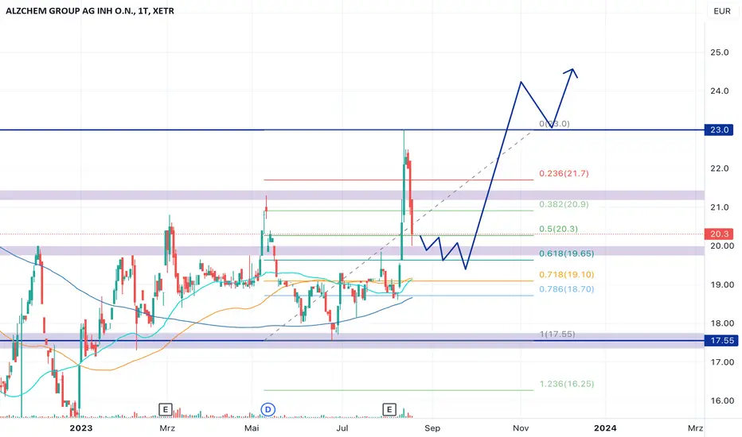
Task: Click the first earnings E marker near Mrz
Action: (165, 409)
